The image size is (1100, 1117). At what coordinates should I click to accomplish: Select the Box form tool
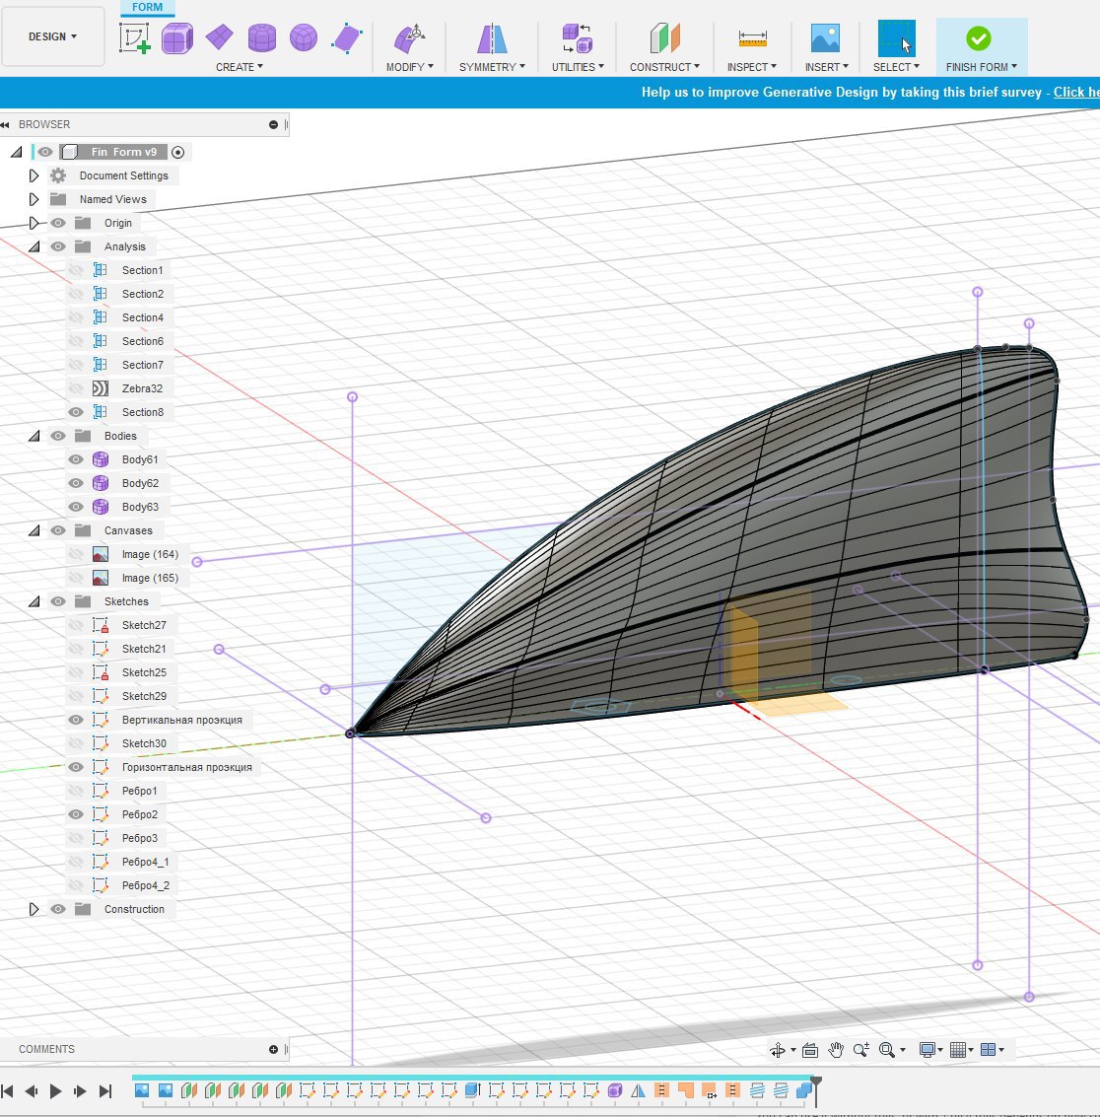(177, 37)
